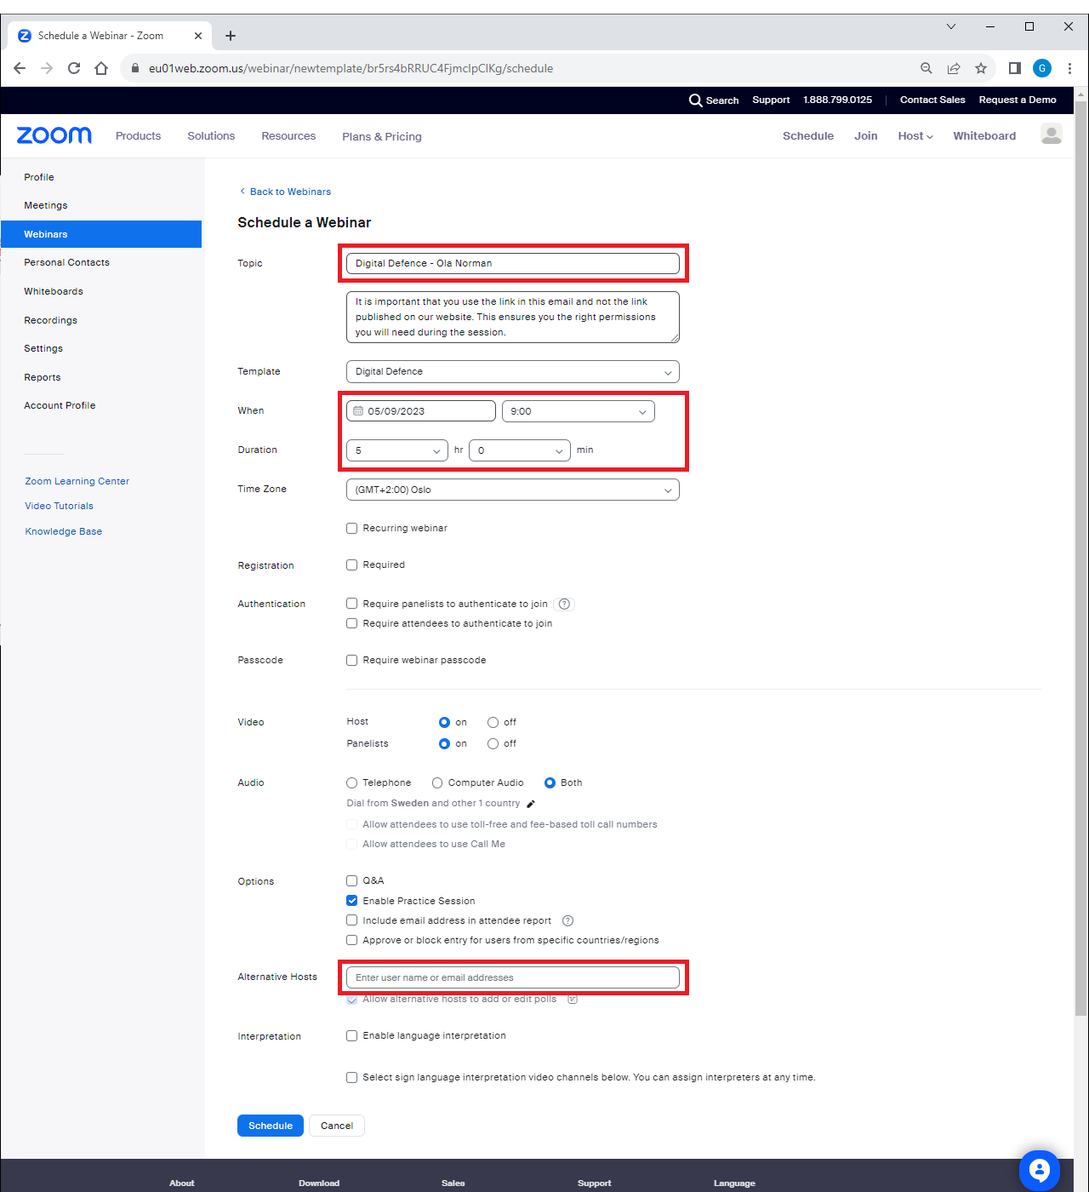This screenshot has height=1192, width=1089.
Task: Click the Zoom logo in header
Action: tap(54, 135)
